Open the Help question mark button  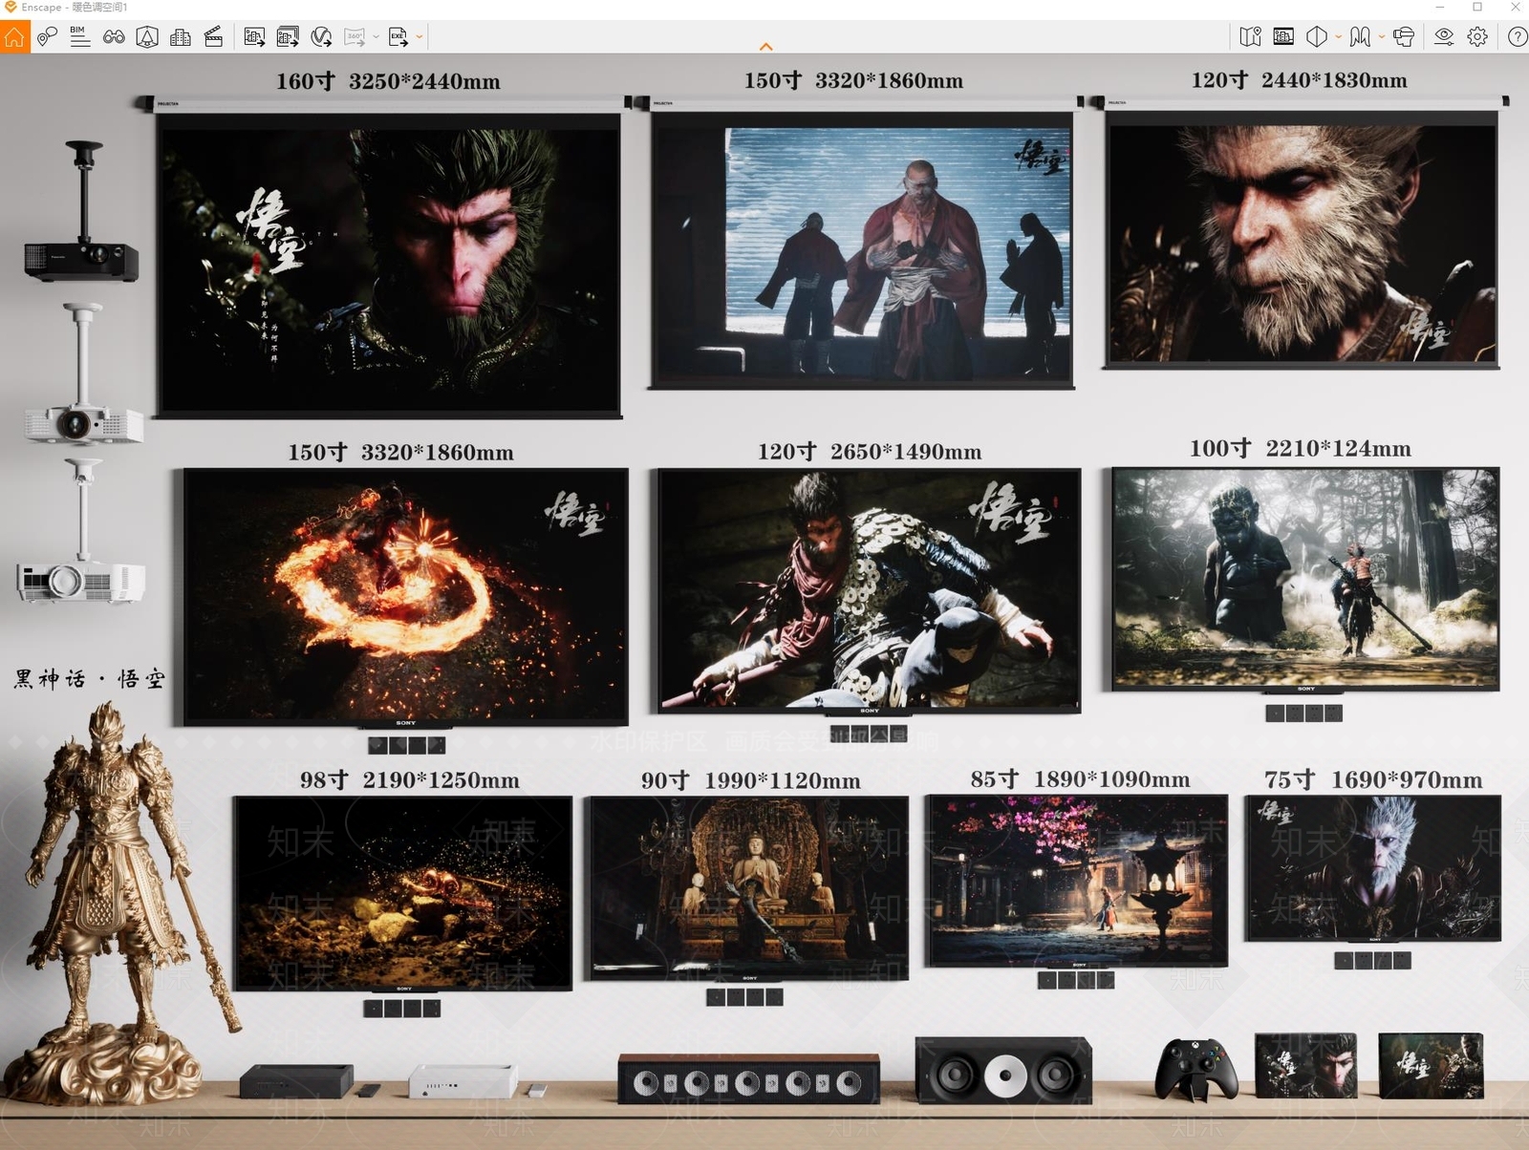[1517, 36]
